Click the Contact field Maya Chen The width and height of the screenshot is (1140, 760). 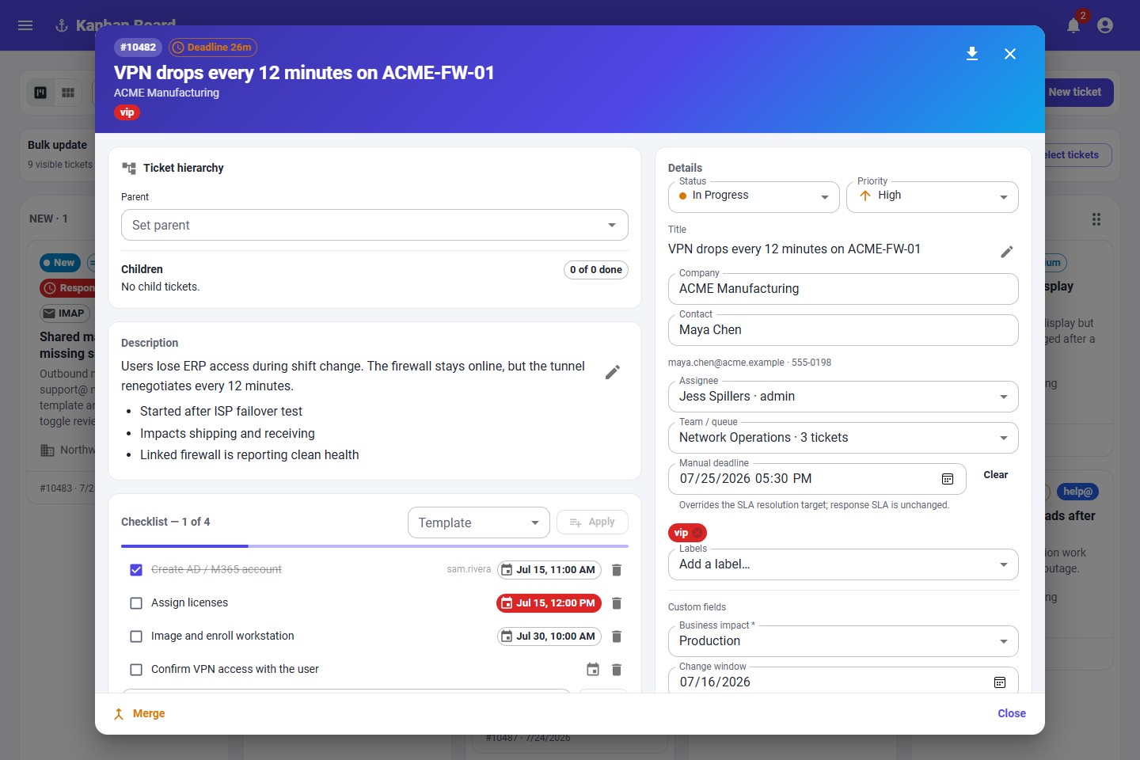click(843, 330)
